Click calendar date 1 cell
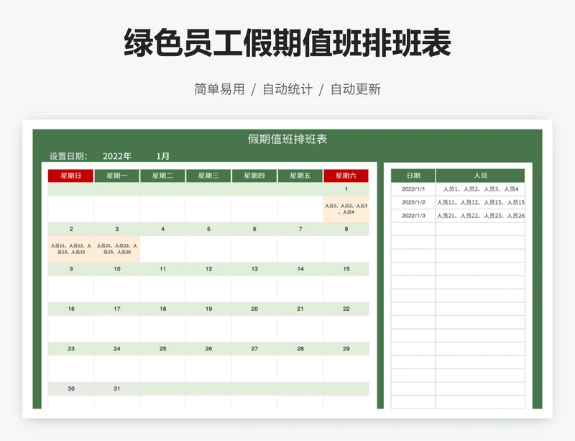 (346, 189)
